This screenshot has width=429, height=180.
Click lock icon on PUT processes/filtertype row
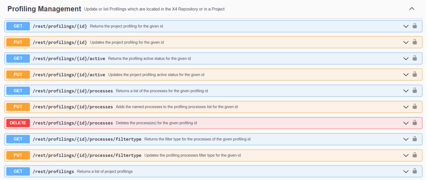(415, 155)
